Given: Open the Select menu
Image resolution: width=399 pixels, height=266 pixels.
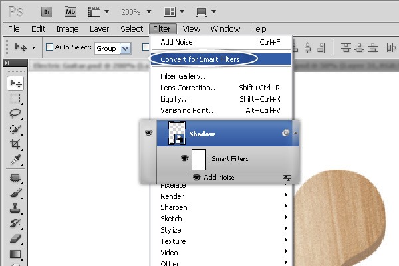Looking at the screenshot, I should coord(132,29).
